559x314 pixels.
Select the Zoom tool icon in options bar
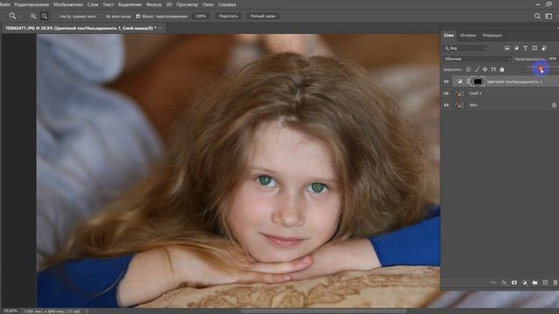click(12, 16)
